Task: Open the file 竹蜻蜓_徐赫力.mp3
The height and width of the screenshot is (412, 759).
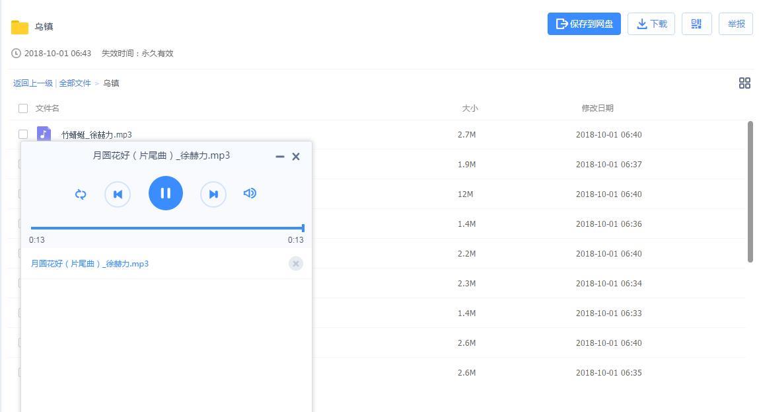Action: [96, 135]
